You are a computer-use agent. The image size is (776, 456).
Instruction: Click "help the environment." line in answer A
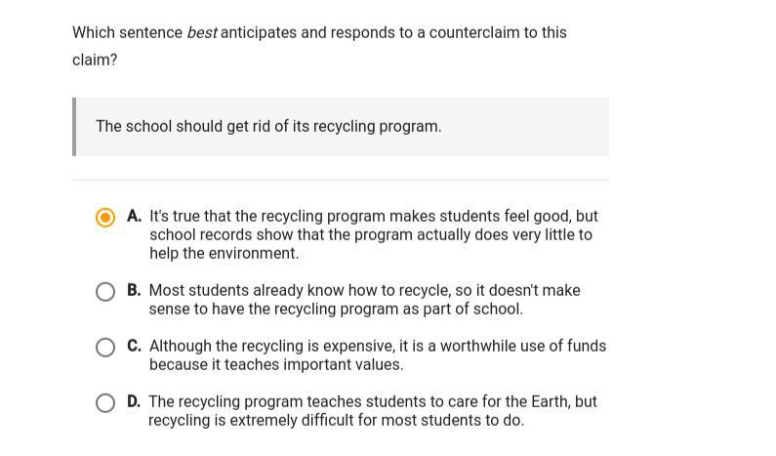[x=225, y=254]
